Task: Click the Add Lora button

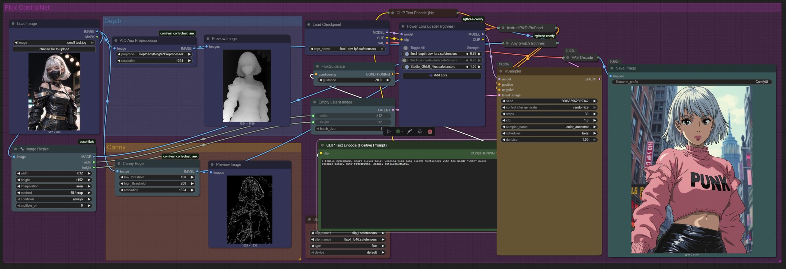Action: [442, 75]
